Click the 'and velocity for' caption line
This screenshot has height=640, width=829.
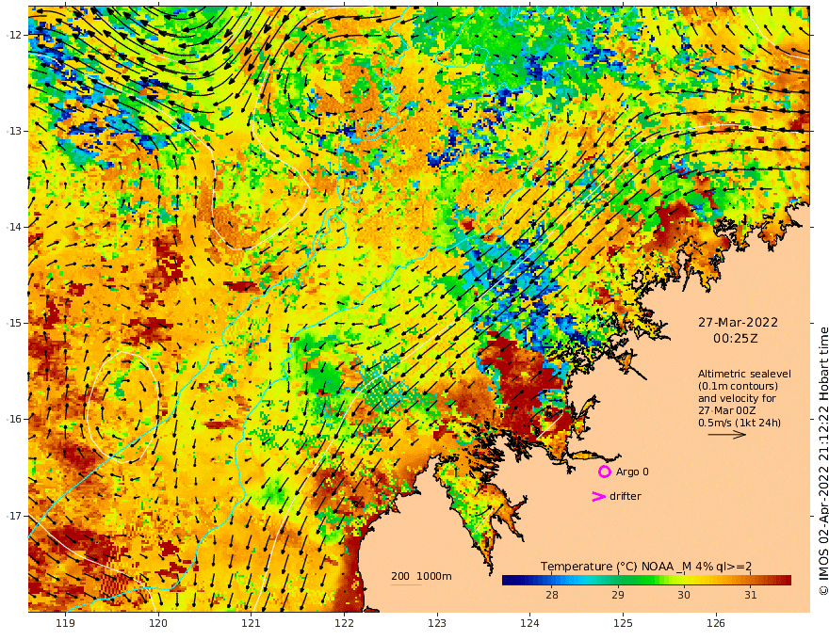pyautogui.click(x=737, y=398)
